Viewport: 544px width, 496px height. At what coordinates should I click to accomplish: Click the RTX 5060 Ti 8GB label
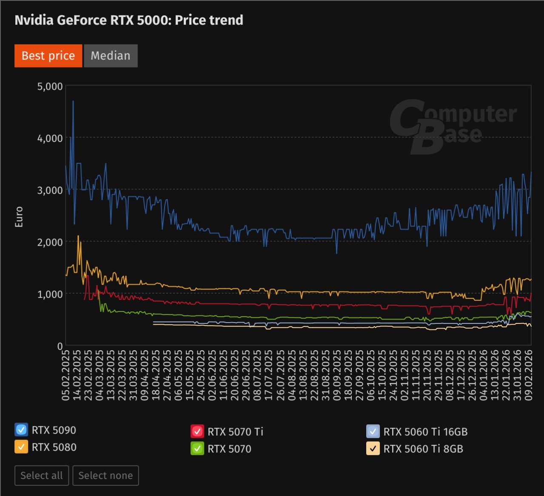[423, 449]
